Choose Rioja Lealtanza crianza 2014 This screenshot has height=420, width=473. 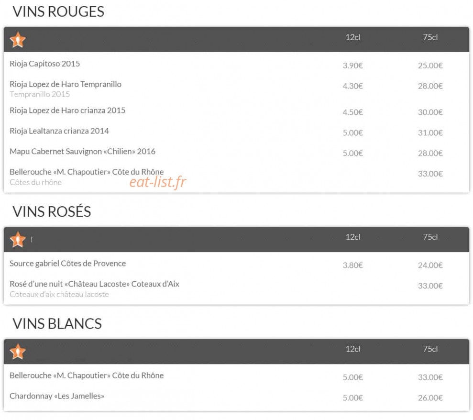point(59,131)
